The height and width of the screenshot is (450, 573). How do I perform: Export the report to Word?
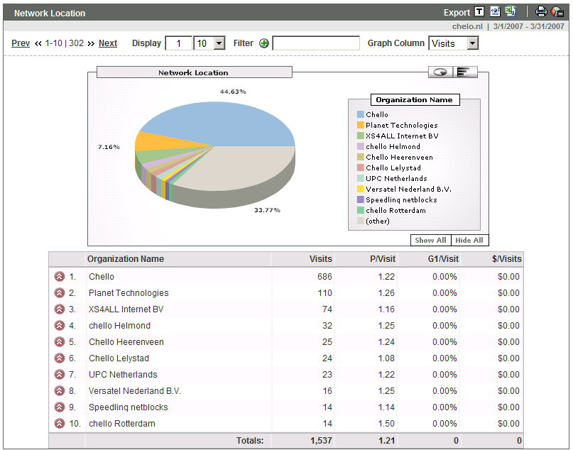[x=495, y=12]
